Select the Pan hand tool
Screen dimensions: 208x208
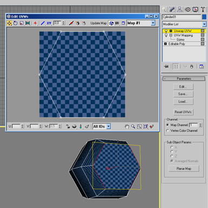coord(127,127)
